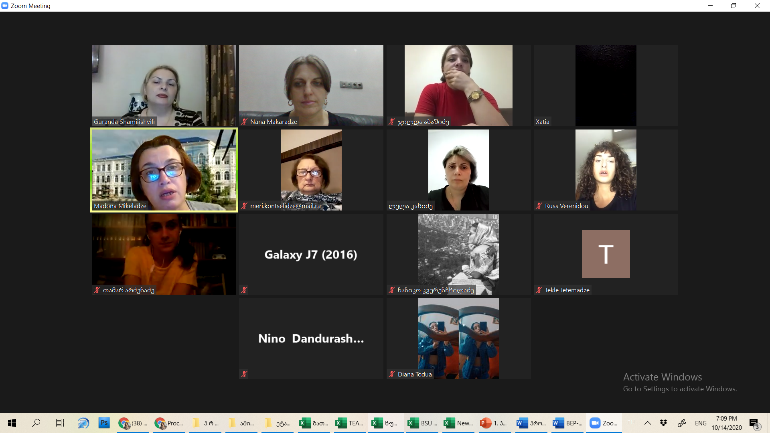Image resolution: width=770 pixels, height=433 pixels.
Task: Open the Dropbox tray icon
Action: (663, 423)
